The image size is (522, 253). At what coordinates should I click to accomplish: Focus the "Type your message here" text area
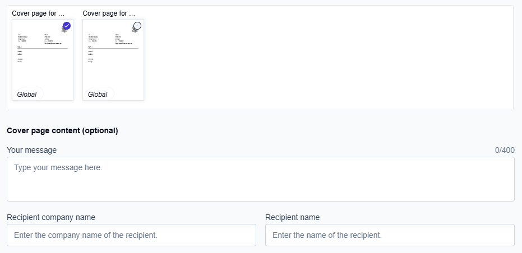click(x=260, y=179)
